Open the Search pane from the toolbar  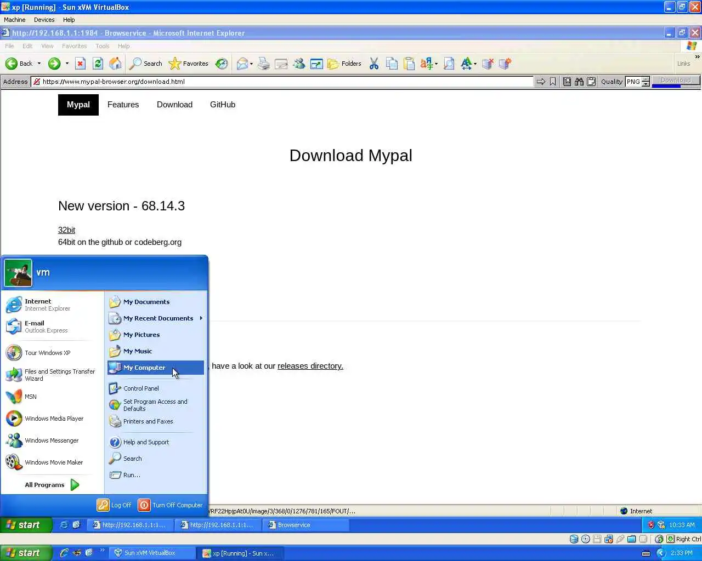146,64
